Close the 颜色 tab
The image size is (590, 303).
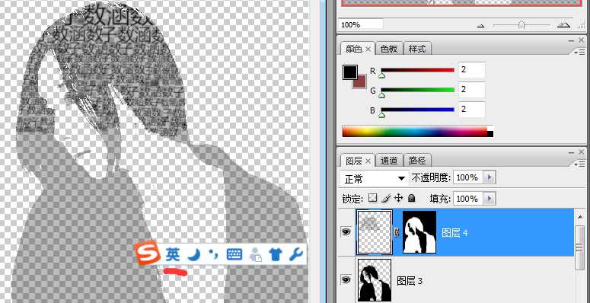[x=368, y=49]
